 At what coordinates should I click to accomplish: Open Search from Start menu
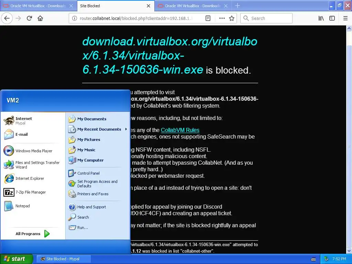[98, 217]
